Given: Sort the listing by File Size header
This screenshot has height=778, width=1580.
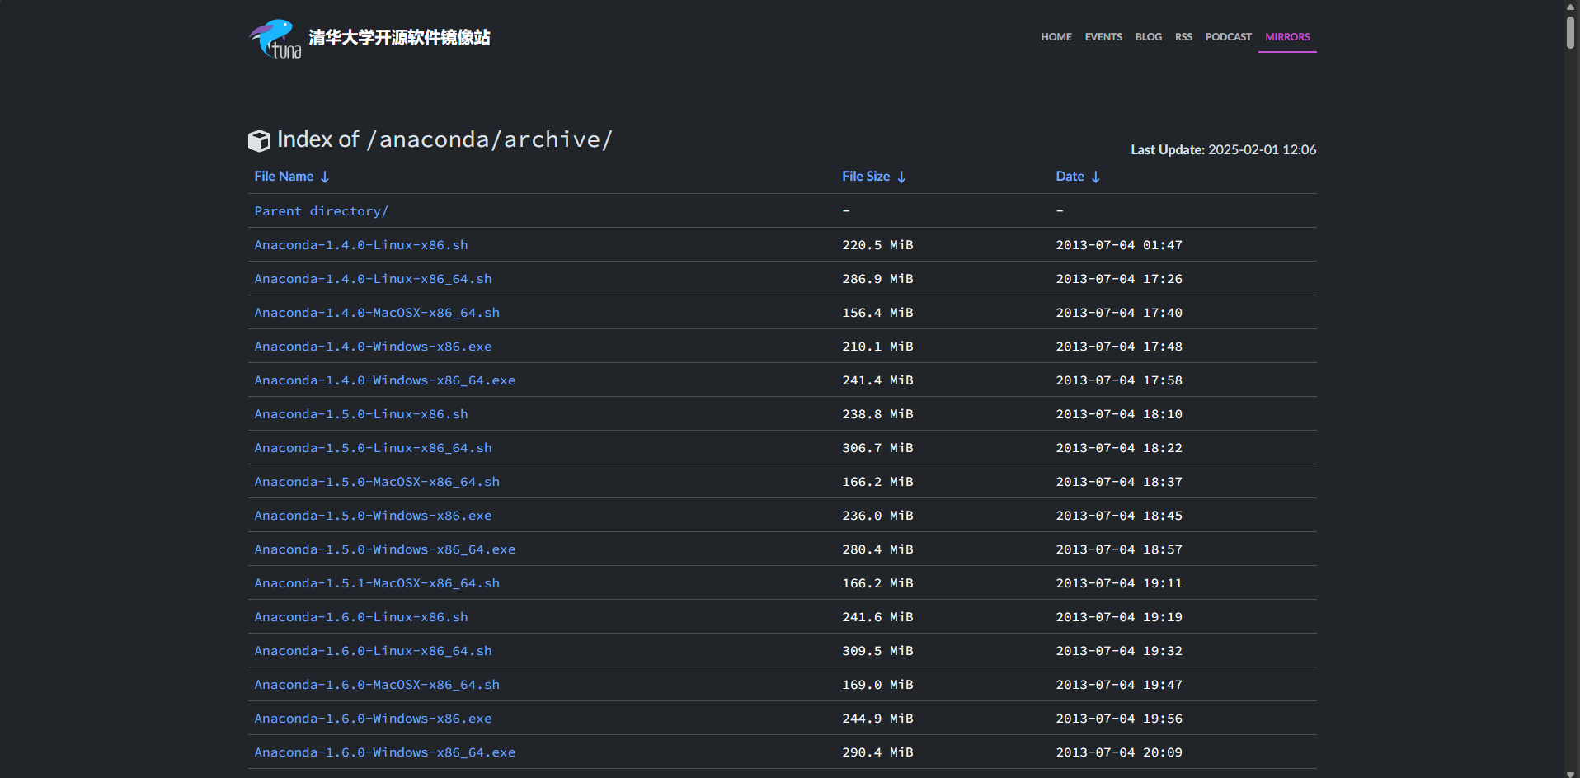Looking at the screenshot, I should (x=866, y=177).
